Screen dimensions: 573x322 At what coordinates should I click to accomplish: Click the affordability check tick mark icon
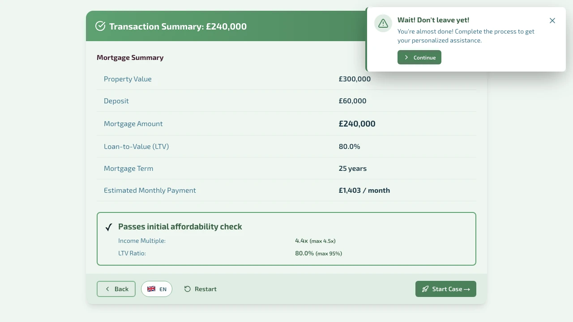pyautogui.click(x=108, y=227)
